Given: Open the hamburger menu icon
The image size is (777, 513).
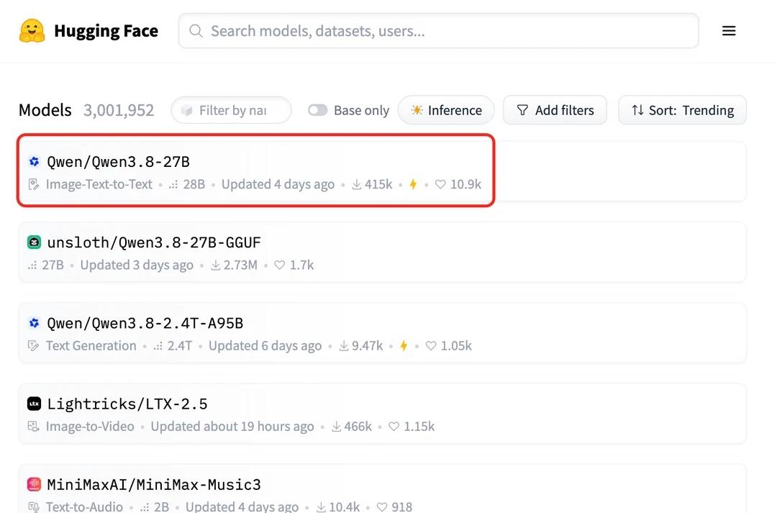Looking at the screenshot, I should click(728, 31).
